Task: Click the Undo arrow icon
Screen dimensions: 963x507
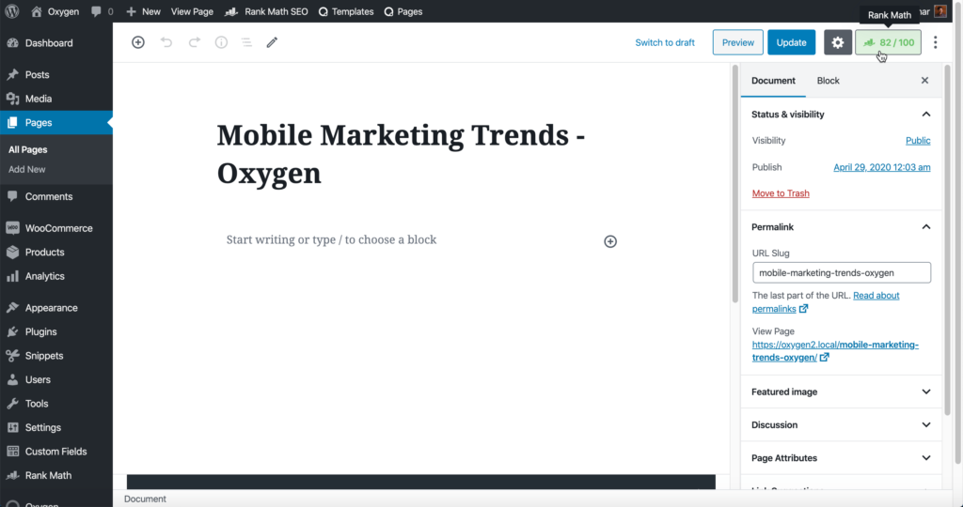Action: 166,42
